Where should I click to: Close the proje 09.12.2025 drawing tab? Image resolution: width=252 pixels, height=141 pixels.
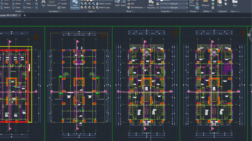[x=19, y=15]
